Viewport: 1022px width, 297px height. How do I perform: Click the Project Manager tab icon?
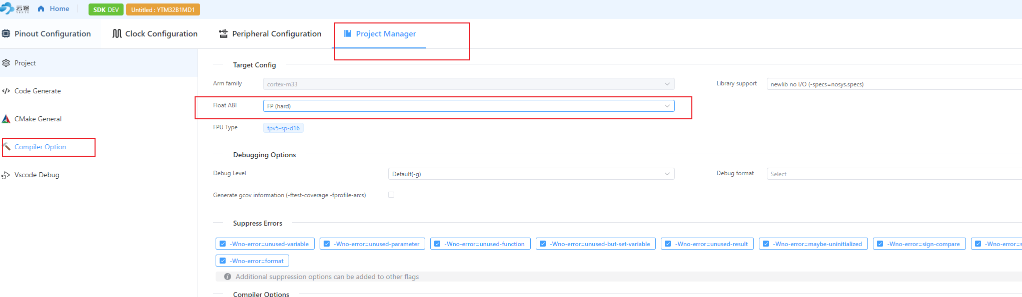coord(348,33)
